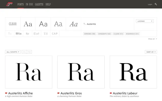162x101 pixels.
Task: Toggle the Titling filter
Action: (46, 34)
